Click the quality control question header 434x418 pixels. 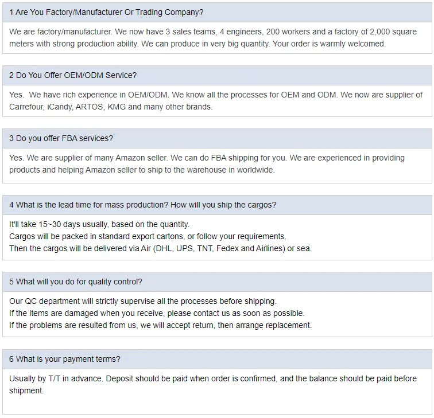[x=217, y=282]
